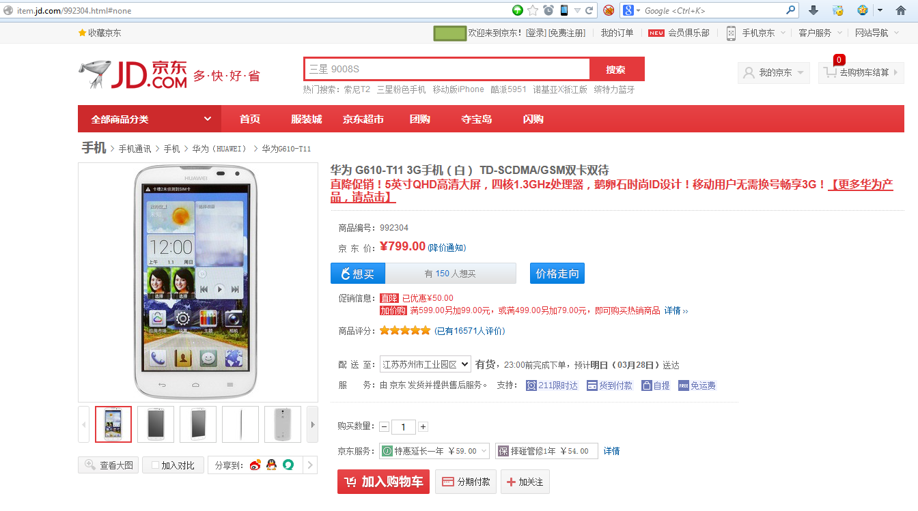Share to Sina Weibo icon
This screenshot has width=918, height=511.
pyautogui.click(x=255, y=465)
